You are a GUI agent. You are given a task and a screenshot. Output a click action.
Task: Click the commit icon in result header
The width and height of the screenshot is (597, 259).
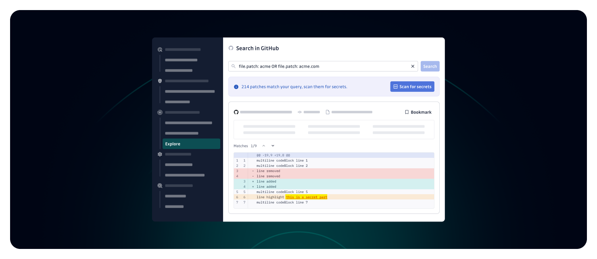click(300, 112)
